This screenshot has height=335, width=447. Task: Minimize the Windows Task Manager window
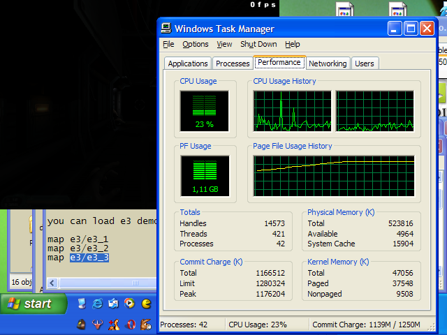coord(395,29)
